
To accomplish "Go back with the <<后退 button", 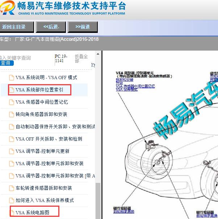I will pos(51,27).
